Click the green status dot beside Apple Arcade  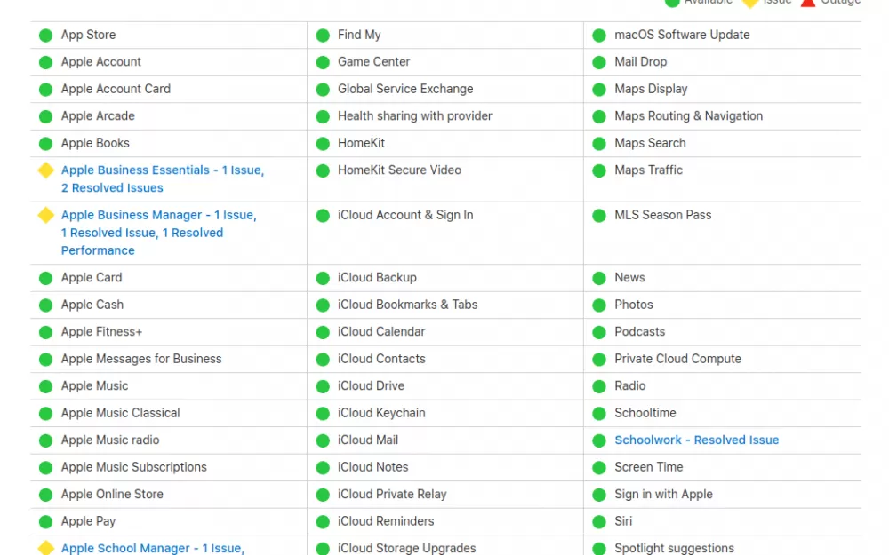46,116
